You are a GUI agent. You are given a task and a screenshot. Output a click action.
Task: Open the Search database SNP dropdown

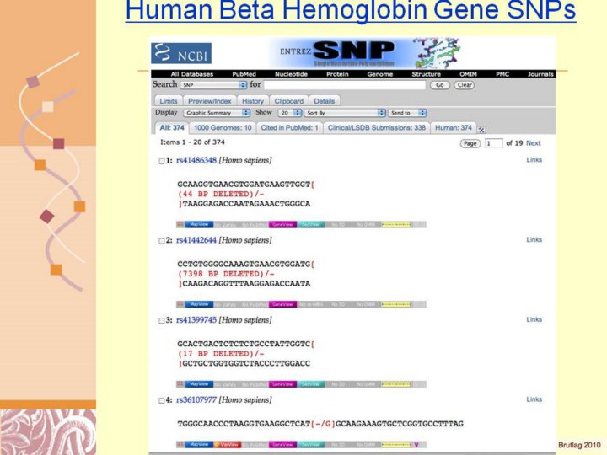[x=214, y=85]
